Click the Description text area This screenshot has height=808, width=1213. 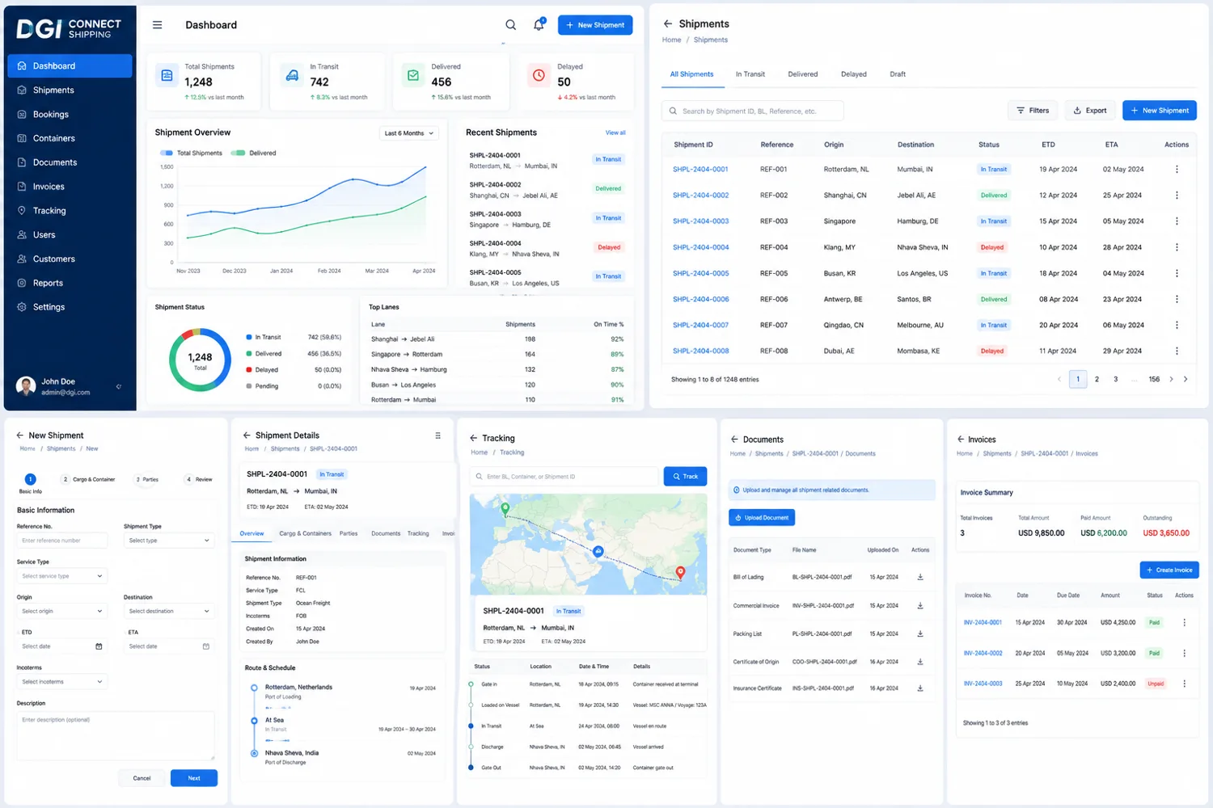[x=116, y=735]
